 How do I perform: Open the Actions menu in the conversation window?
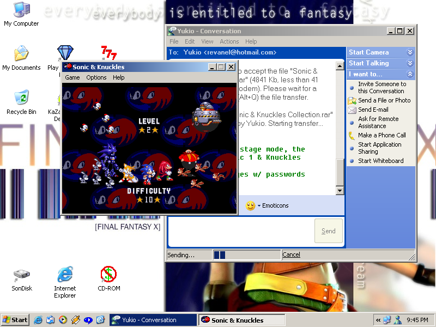coord(229,41)
